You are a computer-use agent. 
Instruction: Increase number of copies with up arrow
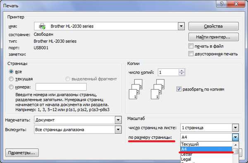tap(181, 71)
